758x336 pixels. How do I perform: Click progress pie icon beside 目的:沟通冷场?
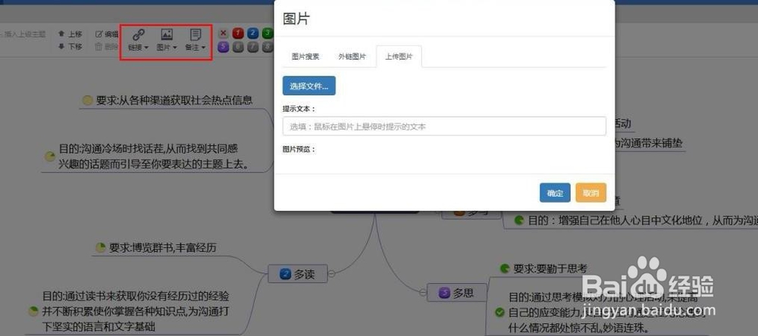[x=50, y=157]
